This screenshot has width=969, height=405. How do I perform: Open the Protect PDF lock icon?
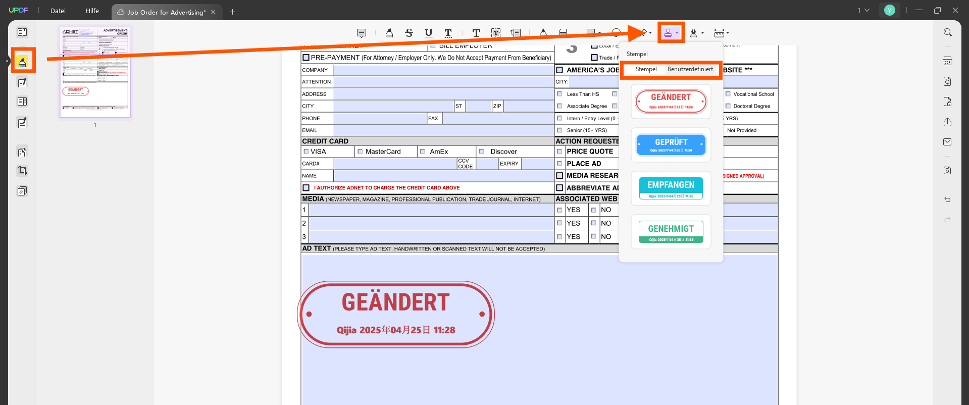click(948, 102)
